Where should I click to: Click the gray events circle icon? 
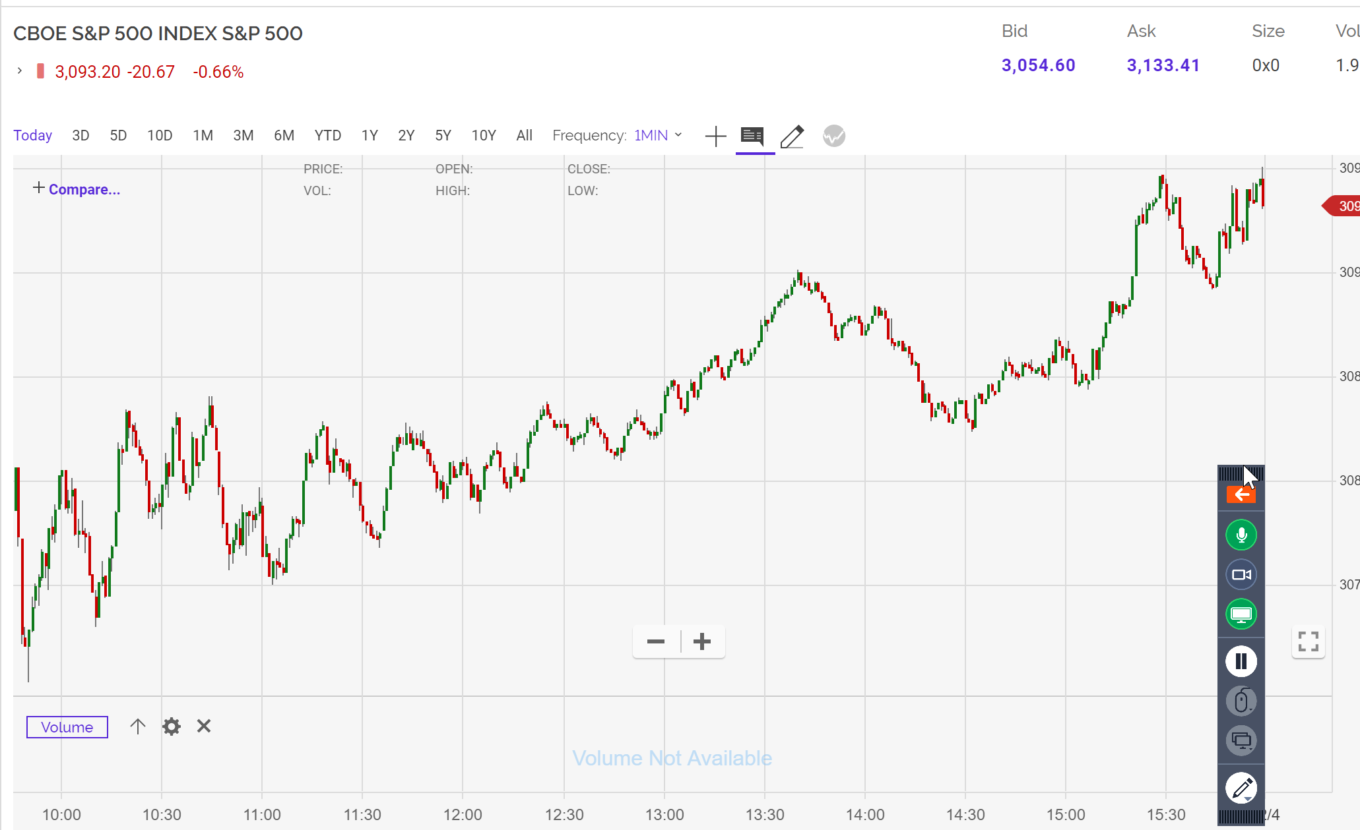834,136
